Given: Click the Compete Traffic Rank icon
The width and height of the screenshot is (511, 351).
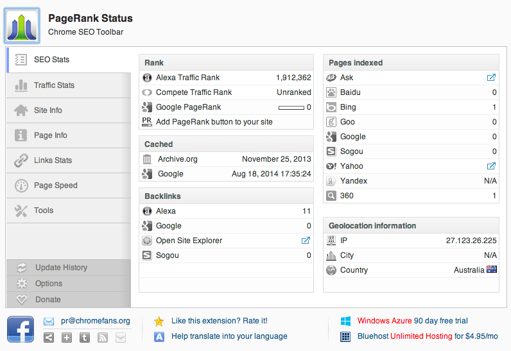Looking at the screenshot, I should point(147,92).
